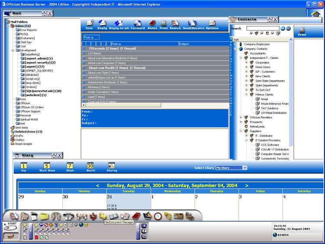
Task: Toggle the group contacts filter checkbox
Action: pyautogui.click(x=251, y=33)
